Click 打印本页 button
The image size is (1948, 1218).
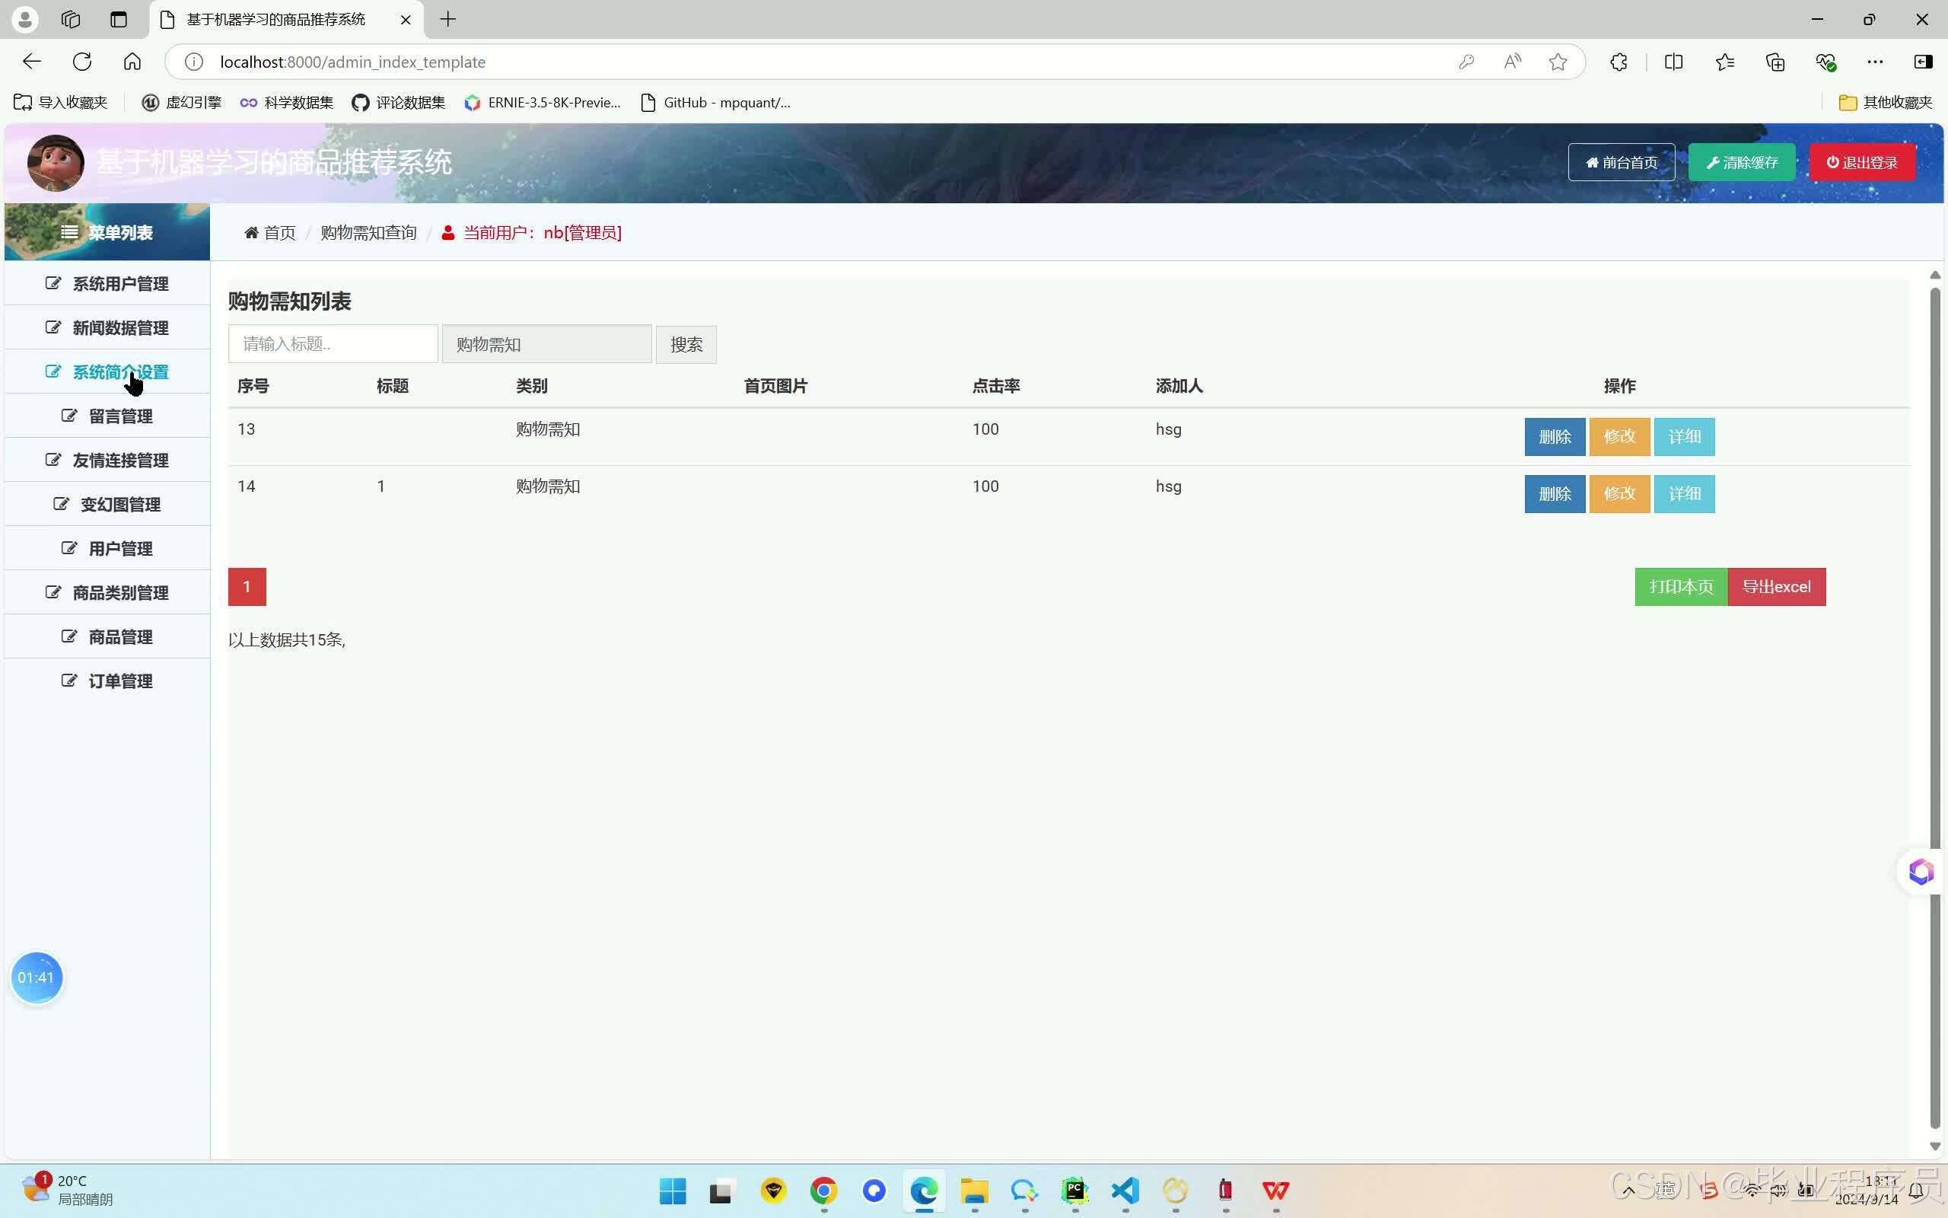pos(1681,587)
